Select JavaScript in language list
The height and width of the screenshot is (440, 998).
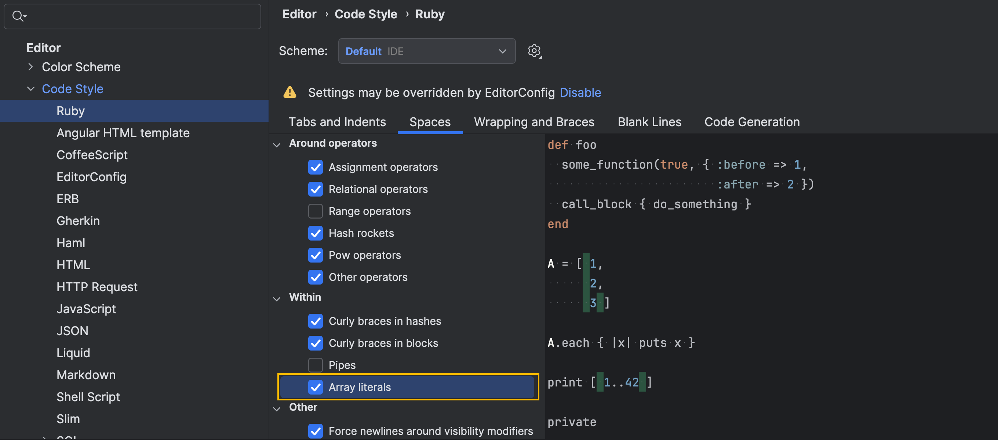(86, 309)
